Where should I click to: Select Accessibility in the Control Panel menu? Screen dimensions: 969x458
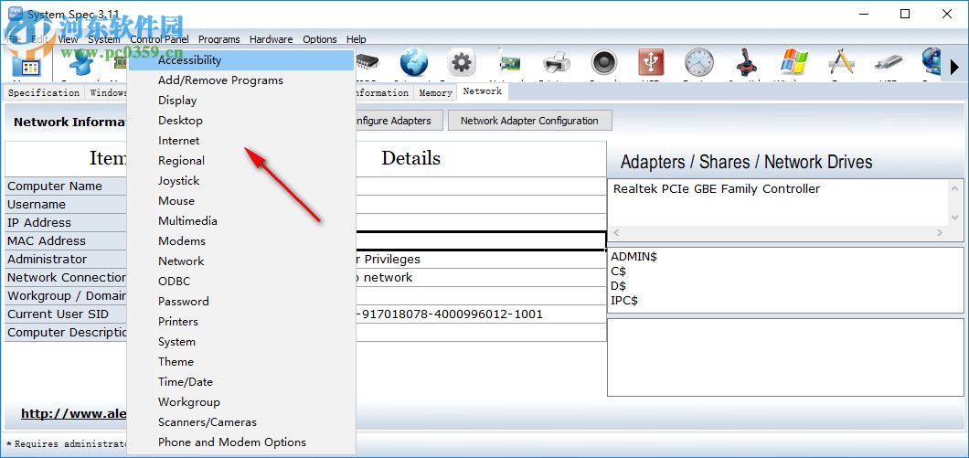pos(241,60)
